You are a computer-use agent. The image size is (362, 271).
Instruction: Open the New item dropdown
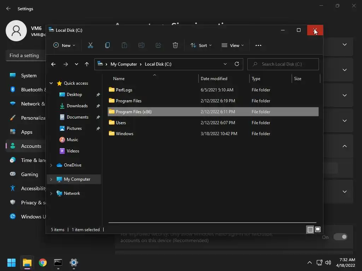64,46
